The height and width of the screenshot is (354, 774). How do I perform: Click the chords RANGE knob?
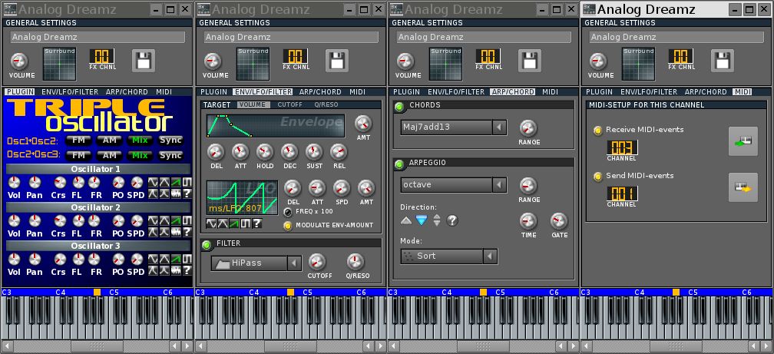pyautogui.click(x=528, y=128)
